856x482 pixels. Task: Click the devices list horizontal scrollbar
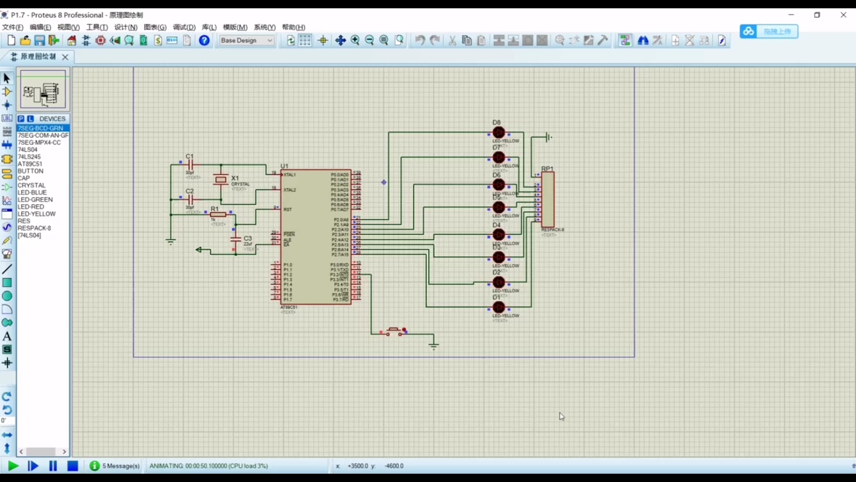tap(43, 452)
